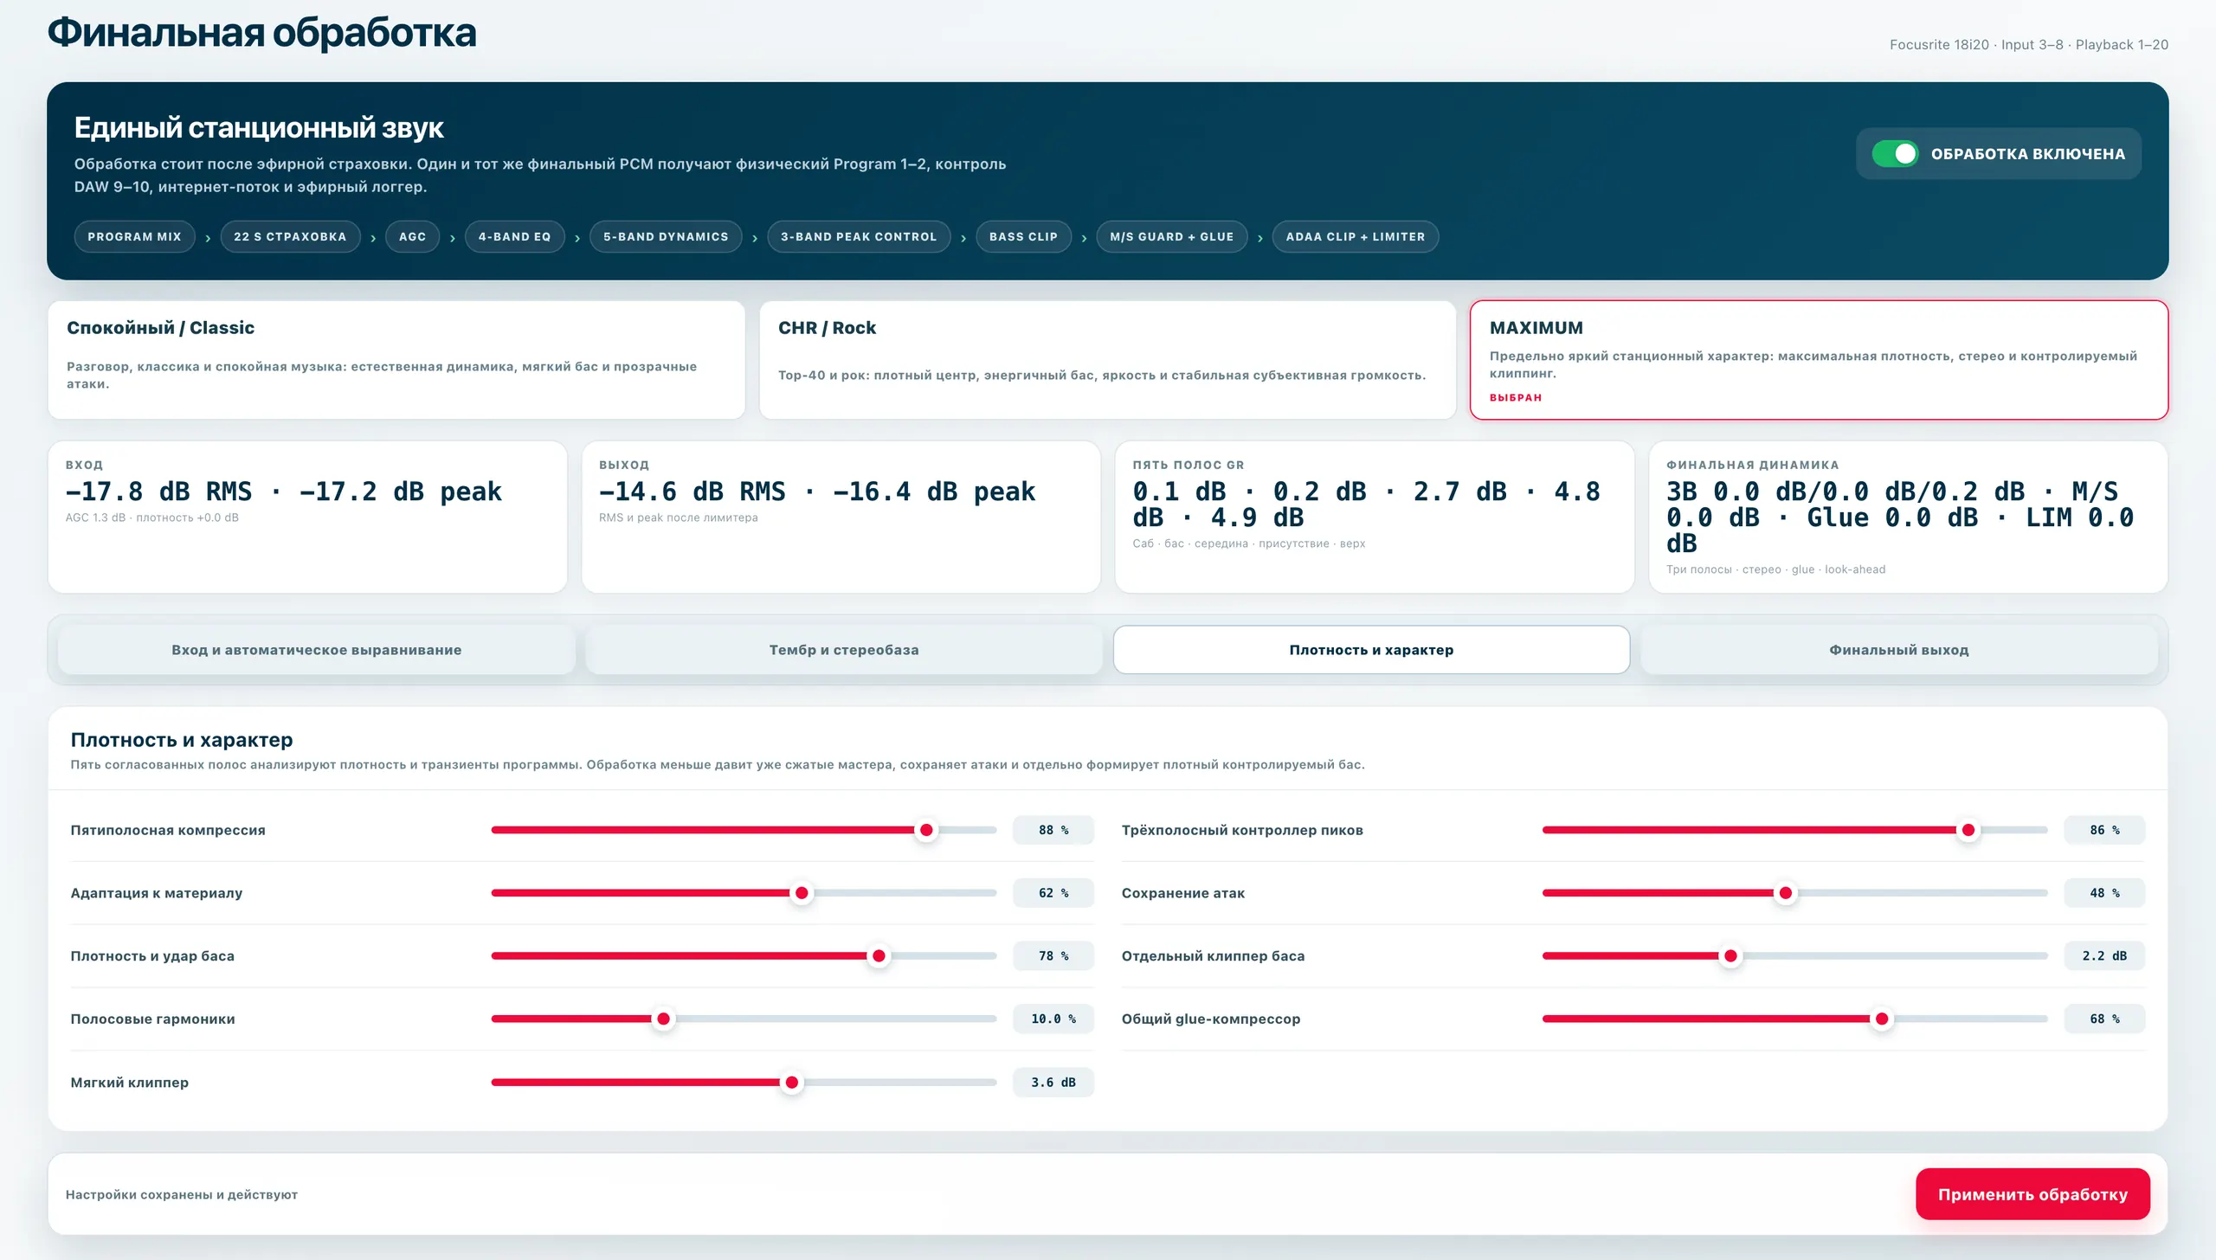
Task: Click the ADAA CLIP + LIMITER chip
Action: (x=1356, y=236)
